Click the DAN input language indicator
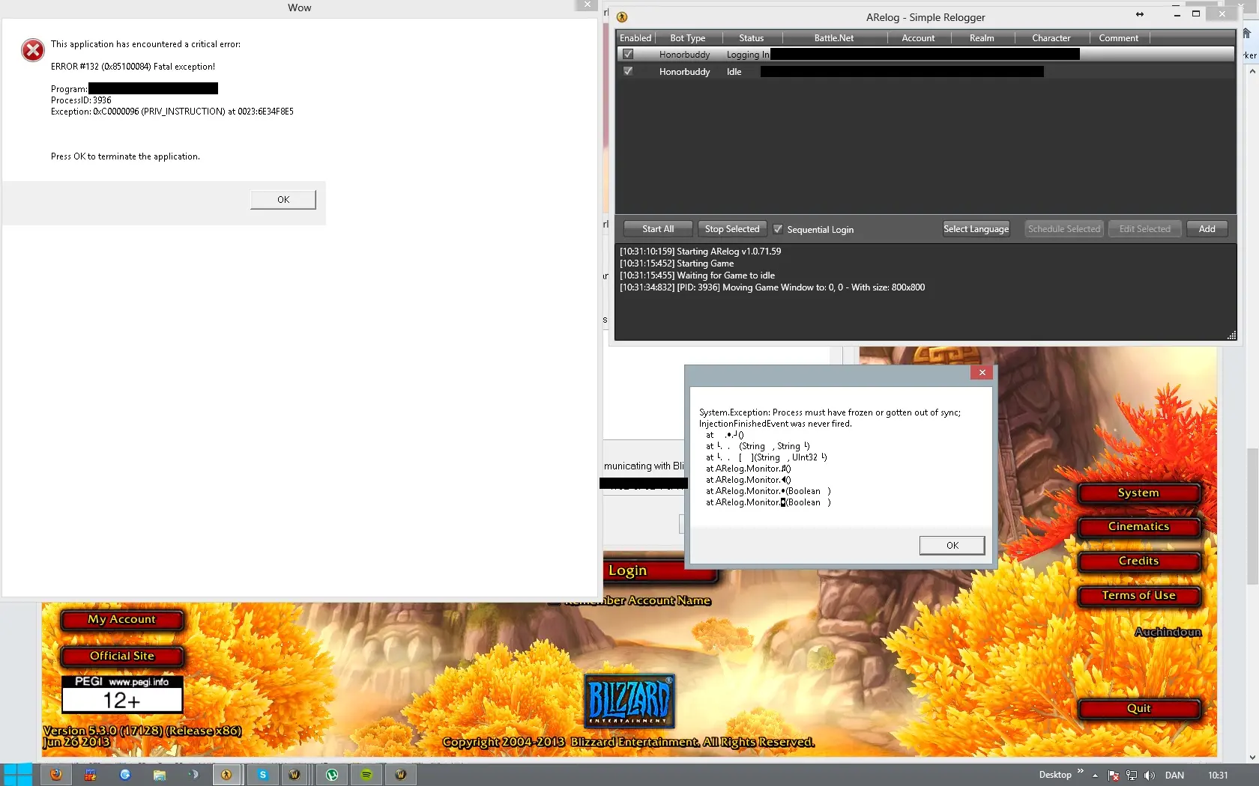Viewport: 1259px width, 786px height. 1174,776
